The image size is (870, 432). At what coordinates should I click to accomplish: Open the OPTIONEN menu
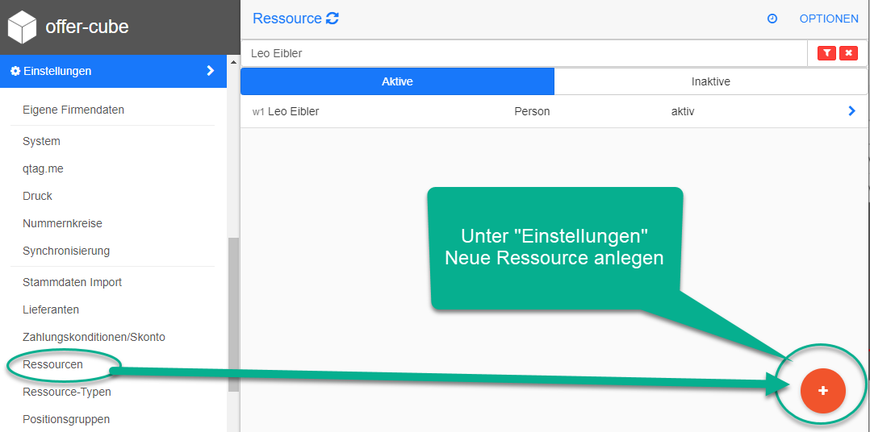(829, 19)
